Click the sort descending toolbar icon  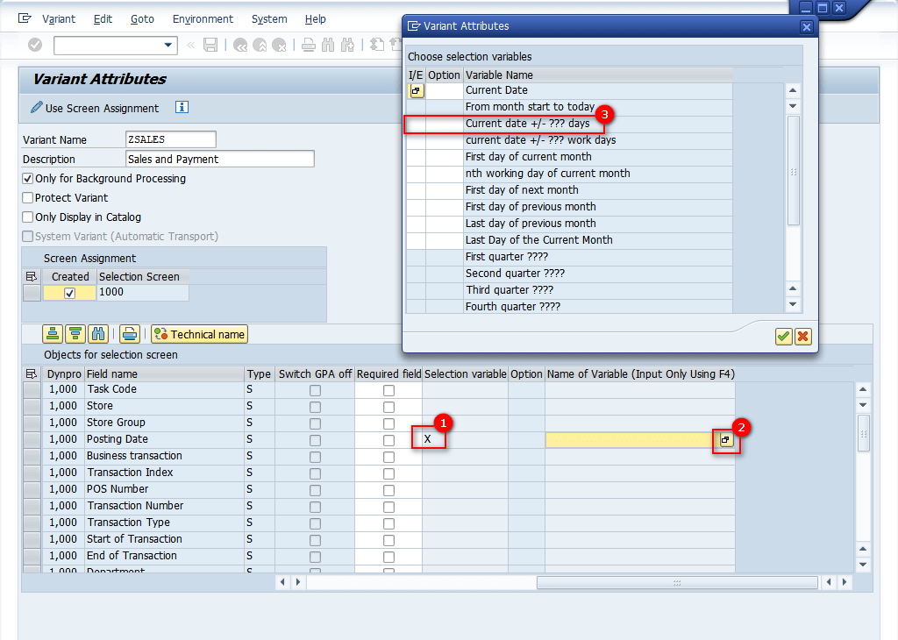coord(75,334)
